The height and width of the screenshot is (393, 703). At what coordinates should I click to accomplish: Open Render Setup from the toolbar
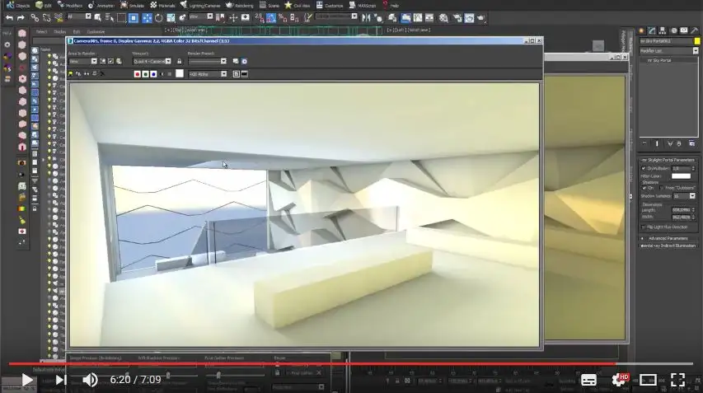[x=457, y=18]
